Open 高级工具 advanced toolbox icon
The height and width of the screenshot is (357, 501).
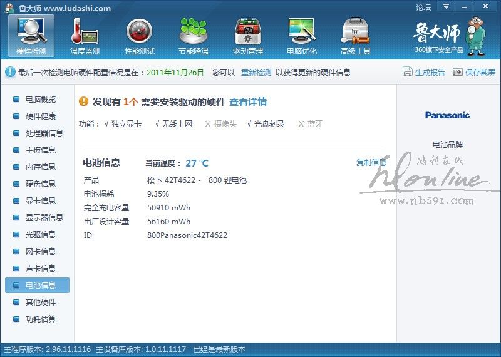click(356, 36)
